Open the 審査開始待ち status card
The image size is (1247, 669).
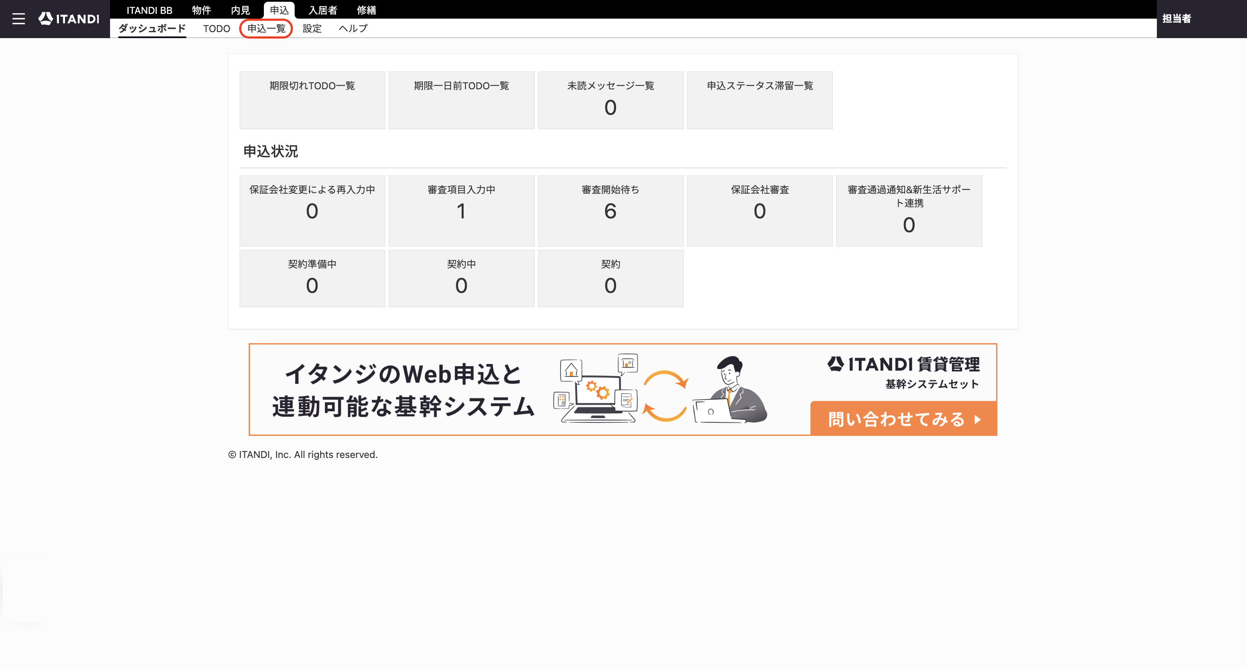click(x=611, y=211)
